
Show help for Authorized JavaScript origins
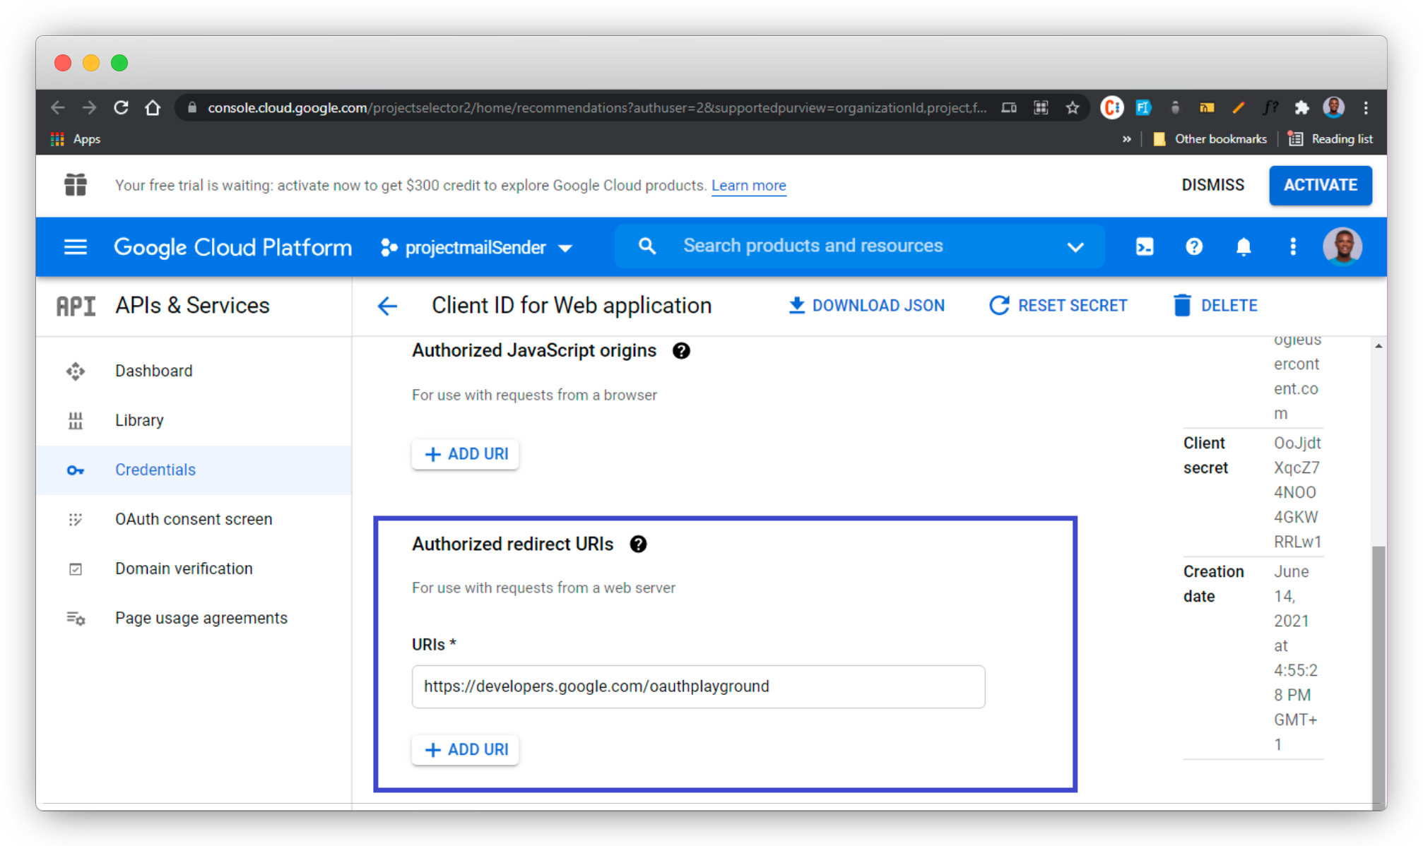(681, 351)
